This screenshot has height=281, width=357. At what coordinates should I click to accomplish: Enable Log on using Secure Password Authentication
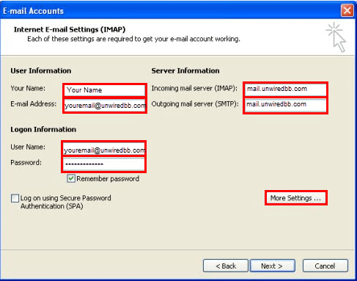pos(15,198)
